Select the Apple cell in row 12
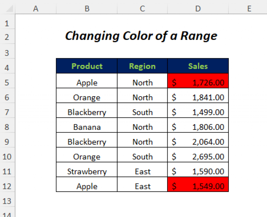Image resolution: width=267 pixels, height=217 pixels. (87, 184)
